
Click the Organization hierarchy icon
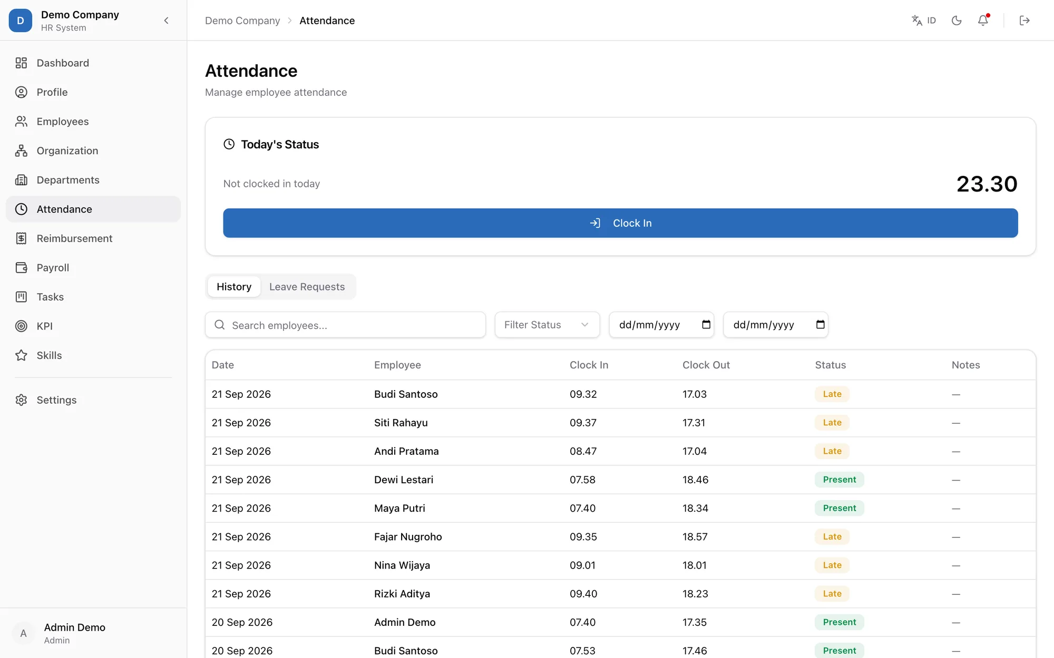click(x=21, y=151)
